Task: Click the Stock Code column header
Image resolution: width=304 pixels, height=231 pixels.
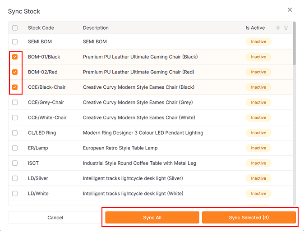Action: click(41, 28)
